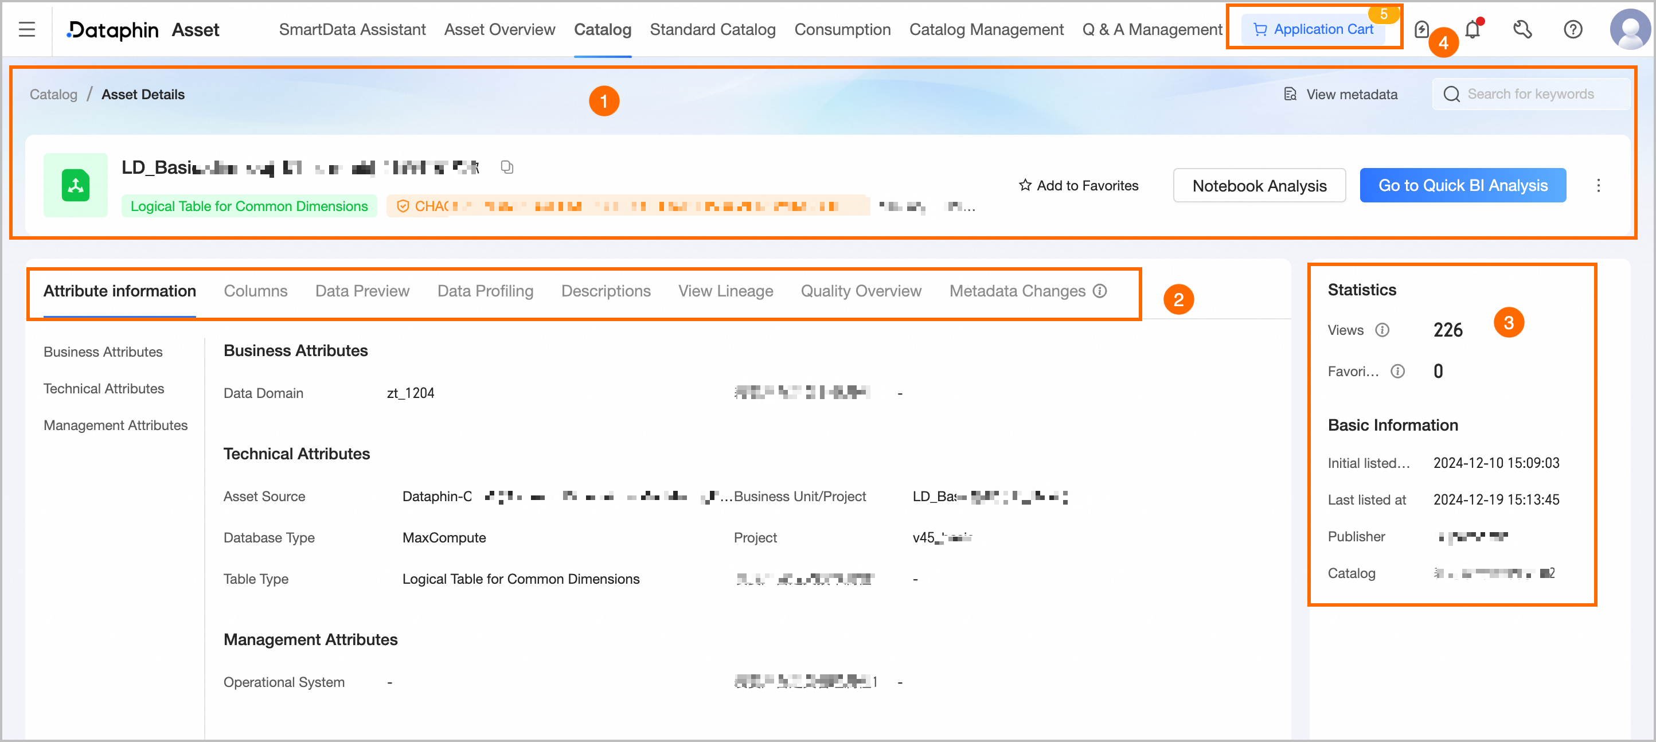Viewport: 1656px width, 742px height.
Task: Click the Go to Quick BI Analysis button
Action: [1463, 185]
